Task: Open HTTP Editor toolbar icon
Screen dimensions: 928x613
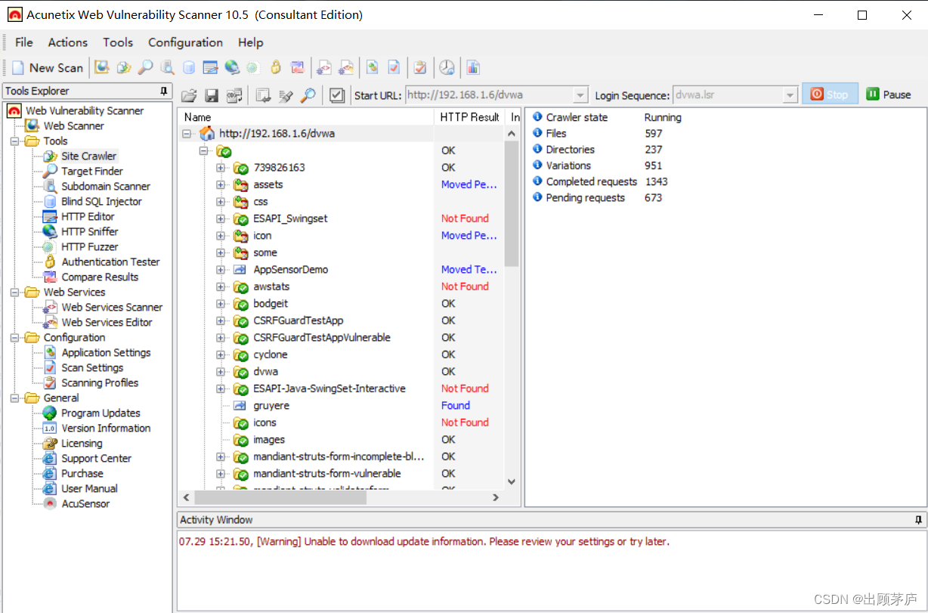Action: point(210,67)
